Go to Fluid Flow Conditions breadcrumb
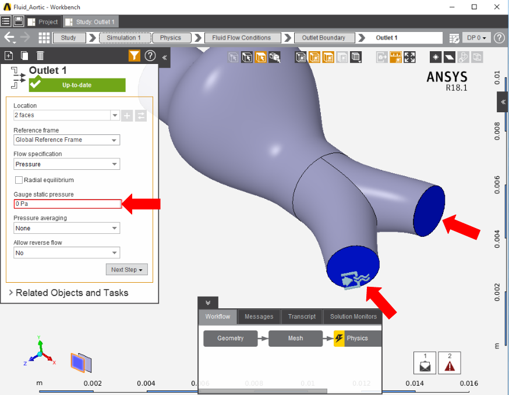The image size is (509, 395). point(242,38)
